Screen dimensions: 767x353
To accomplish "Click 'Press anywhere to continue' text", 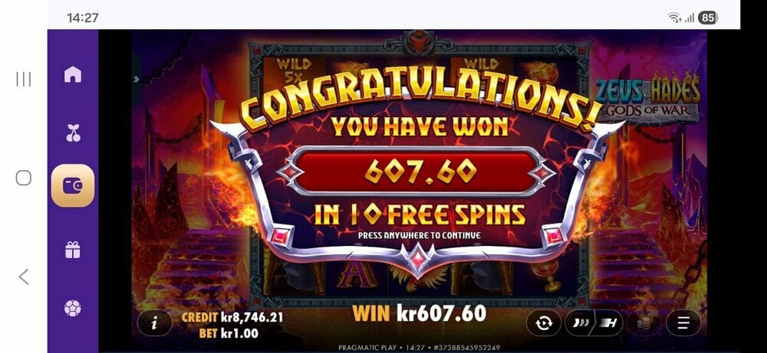I will (x=420, y=235).
